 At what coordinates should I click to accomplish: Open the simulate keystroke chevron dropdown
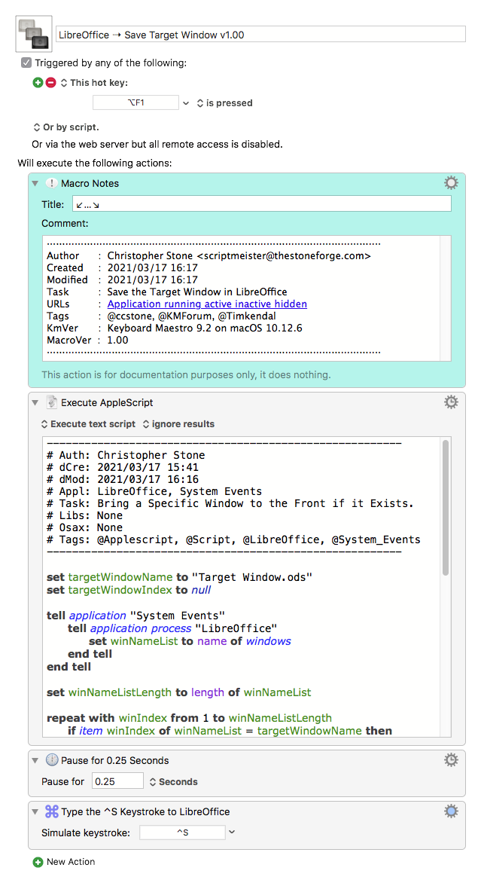coord(232,833)
